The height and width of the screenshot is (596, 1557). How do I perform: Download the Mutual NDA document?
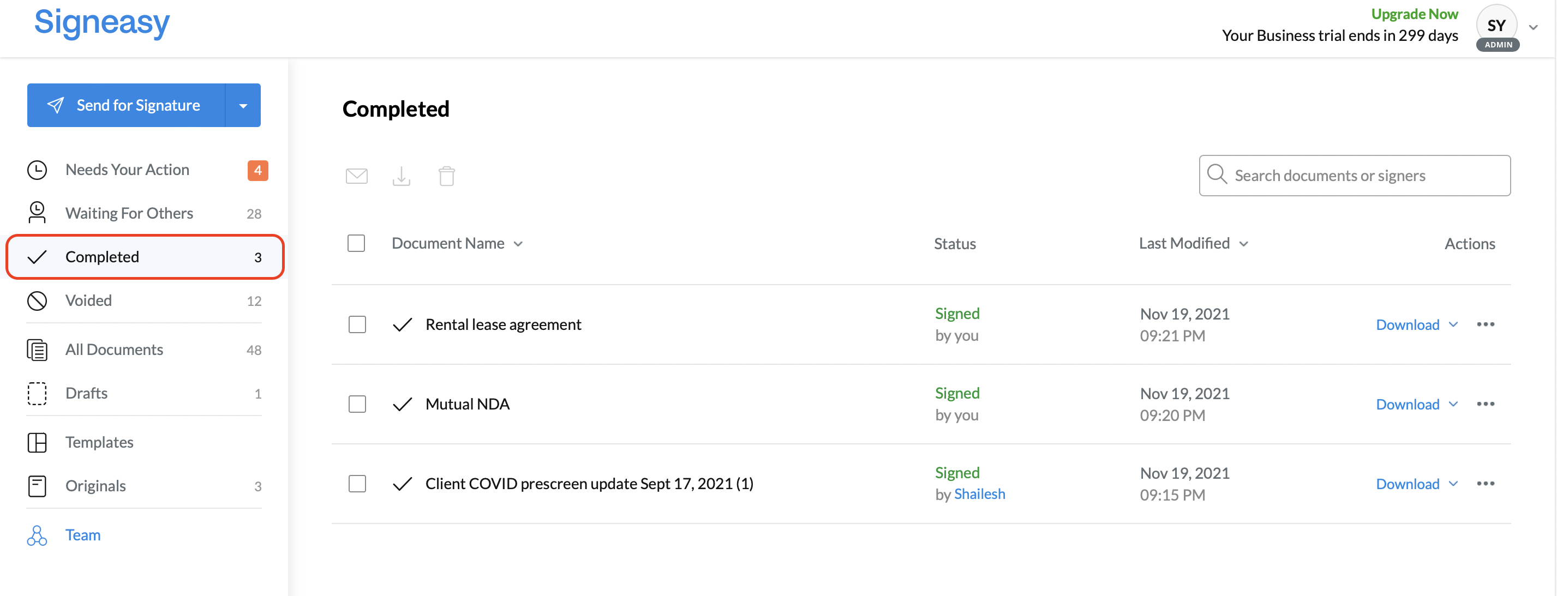click(x=1407, y=404)
